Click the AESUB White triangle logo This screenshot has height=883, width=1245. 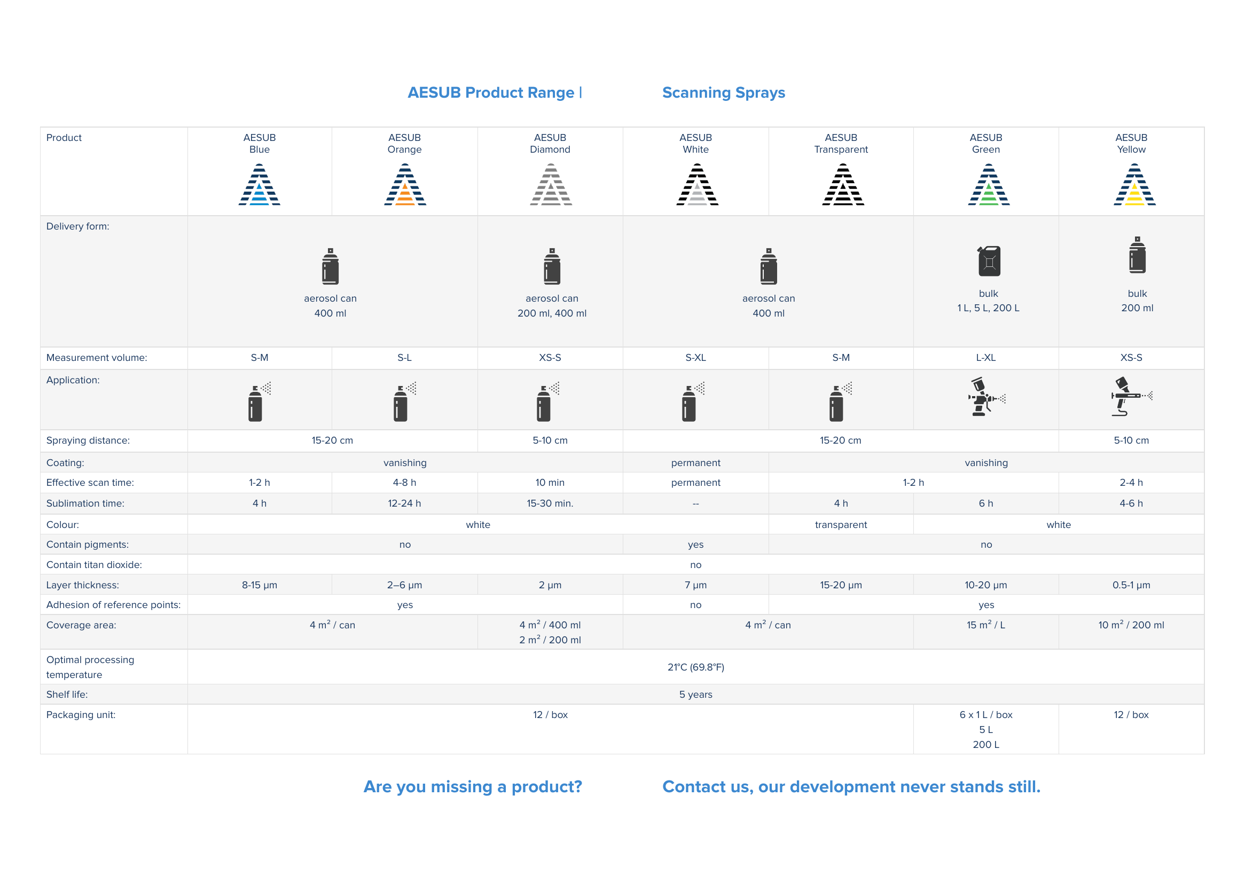coord(697,185)
